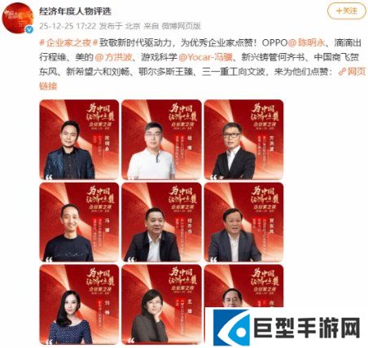The image size is (368, 348).
Task: View the 贺东风 poster thumbnail
Action: point(243,222)
